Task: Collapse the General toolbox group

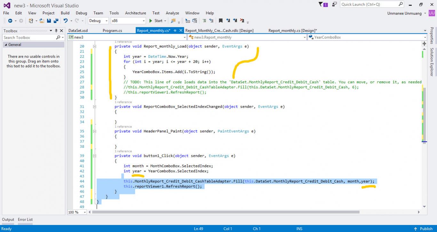Action: coord(5,45)
